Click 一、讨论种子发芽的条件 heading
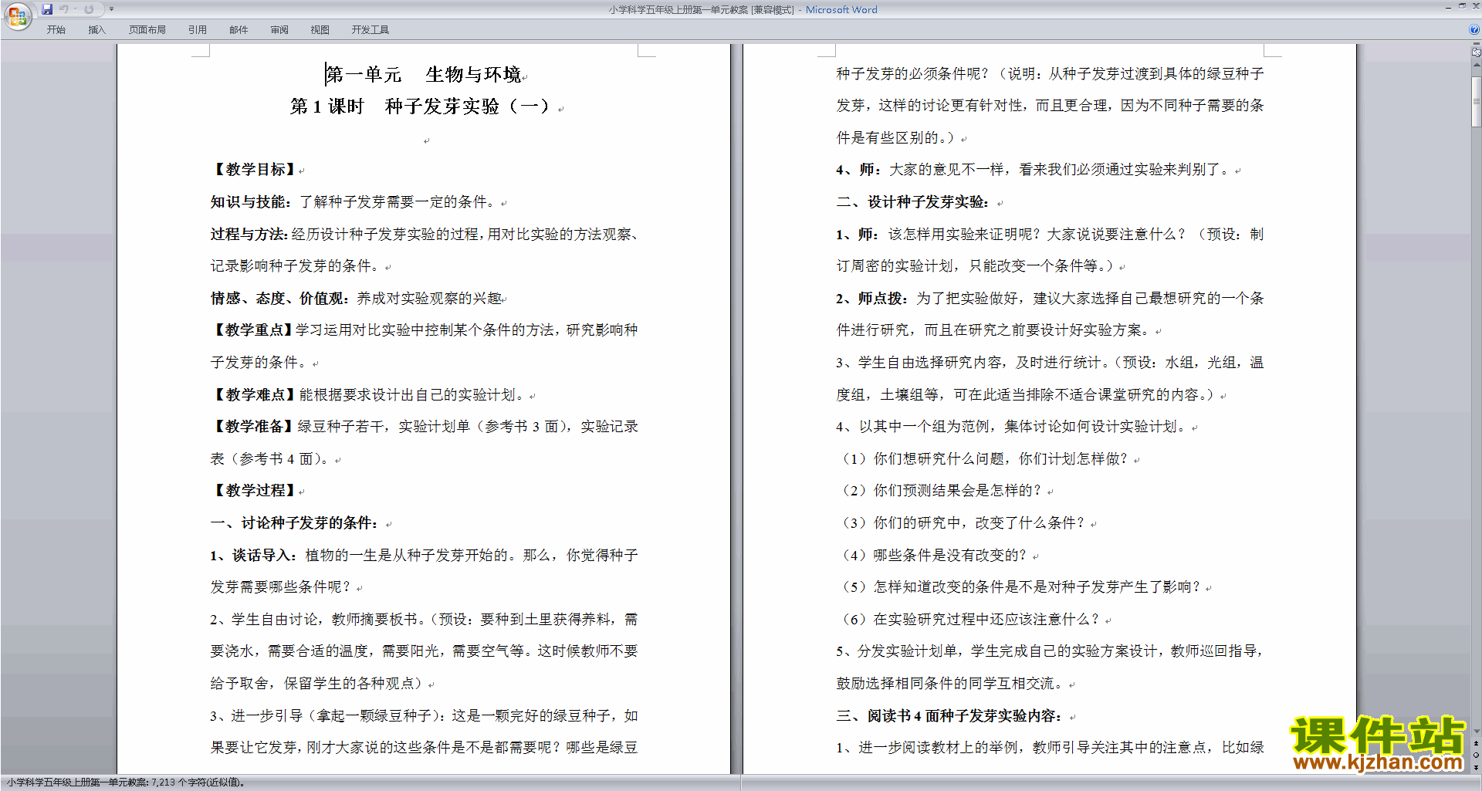This screenshot has width=1482, height=791. tap(296, 523)
